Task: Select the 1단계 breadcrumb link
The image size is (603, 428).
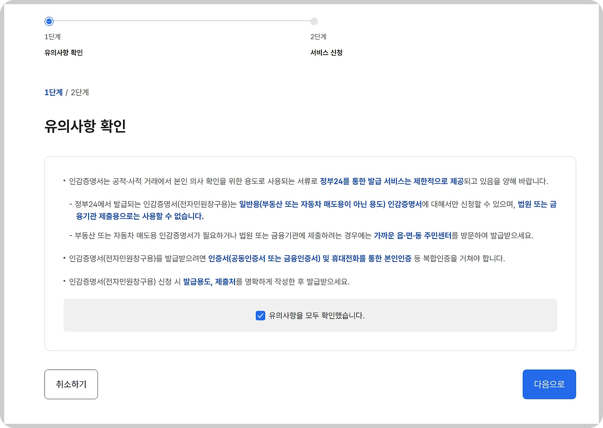Action: click(53, 92)
